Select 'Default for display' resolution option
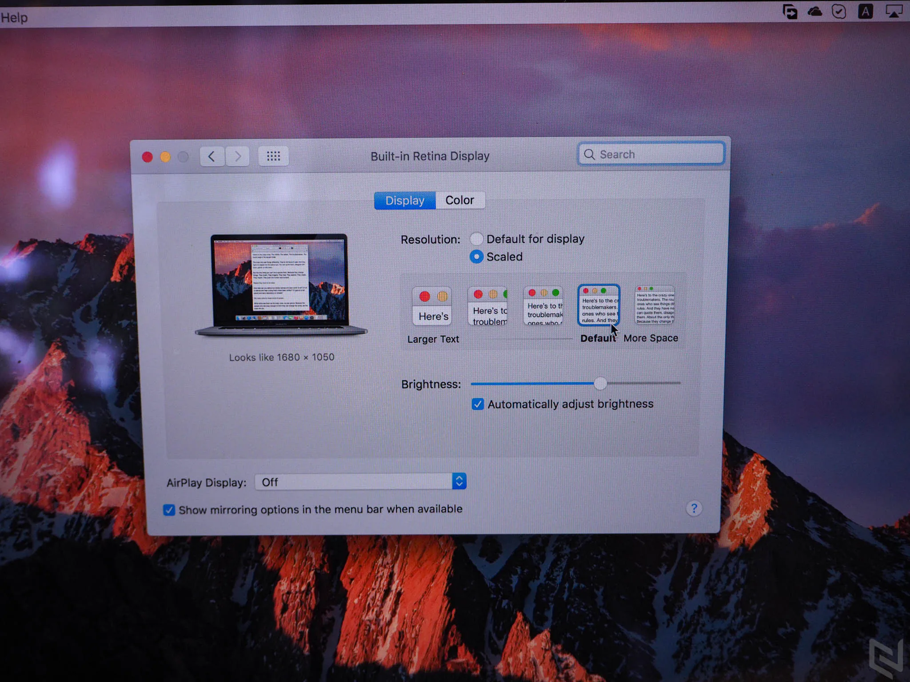 coord(476,239)
